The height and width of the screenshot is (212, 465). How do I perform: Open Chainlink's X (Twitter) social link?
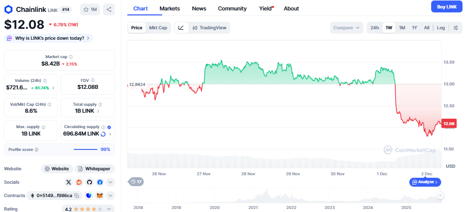click(69, 182)
